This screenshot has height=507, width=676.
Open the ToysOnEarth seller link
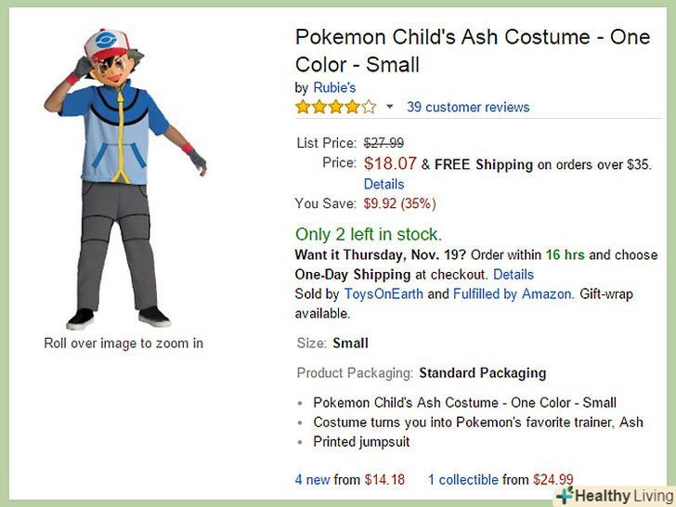[383, 293]
